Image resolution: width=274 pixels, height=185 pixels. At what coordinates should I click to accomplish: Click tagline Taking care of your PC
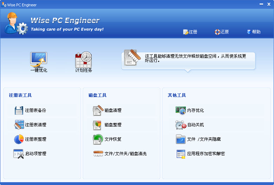(x=67, y=29)
